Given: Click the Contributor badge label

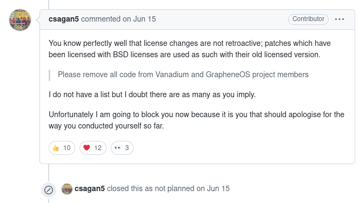Looking at the screenshot, I should click(308, 19).
